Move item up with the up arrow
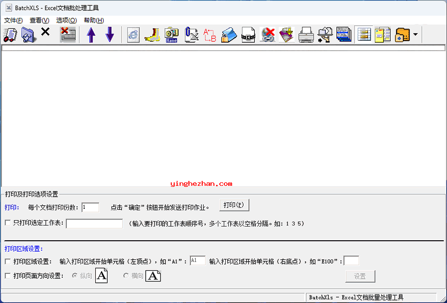 pyautogui.click(x=91, y=35)
